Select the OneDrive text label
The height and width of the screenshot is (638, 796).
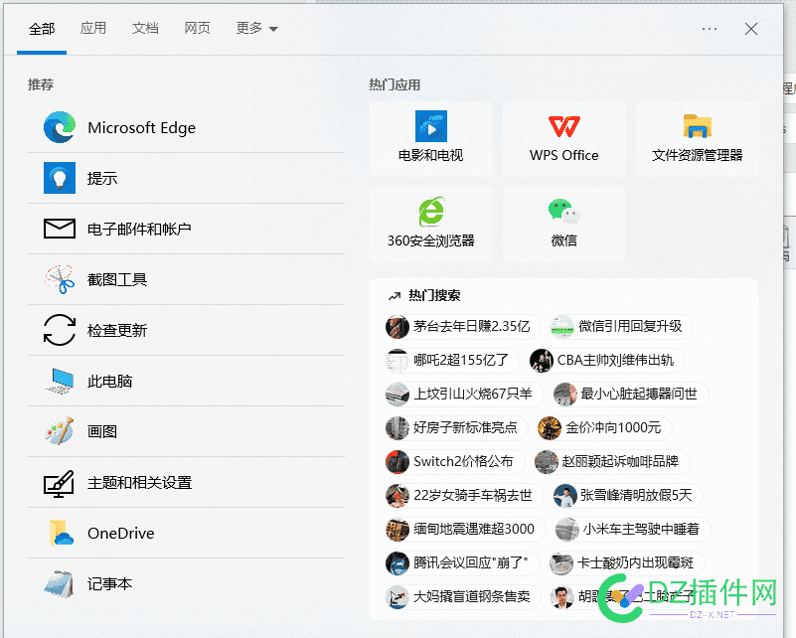point(121,534)
